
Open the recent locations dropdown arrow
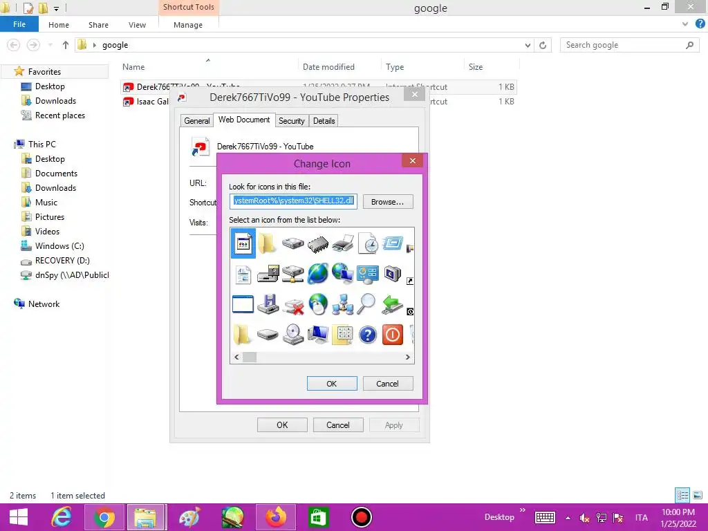coord(50,45)
